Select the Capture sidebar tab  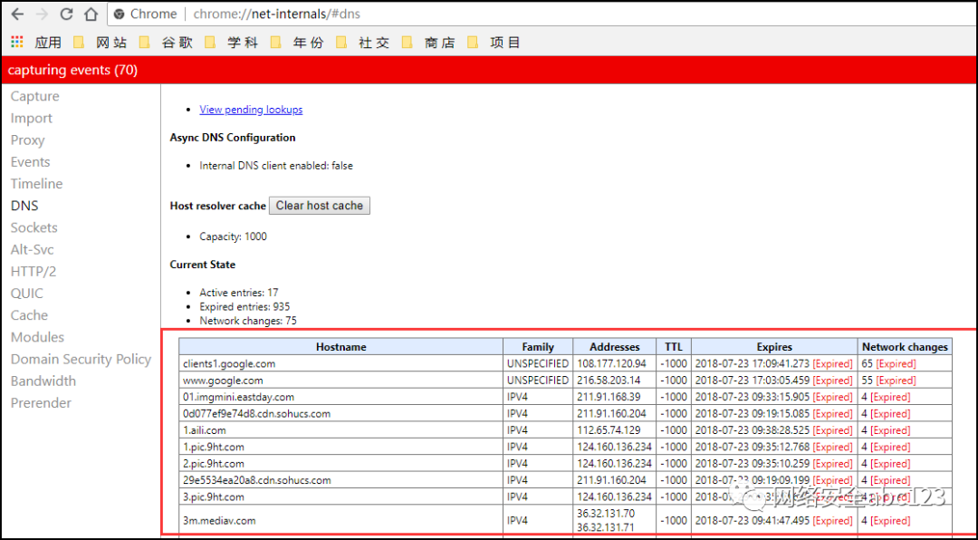click(x=35, y=96)
